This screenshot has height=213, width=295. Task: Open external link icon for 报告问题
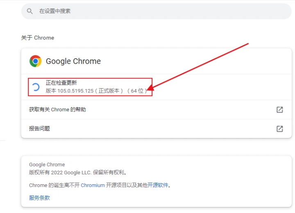279,129
